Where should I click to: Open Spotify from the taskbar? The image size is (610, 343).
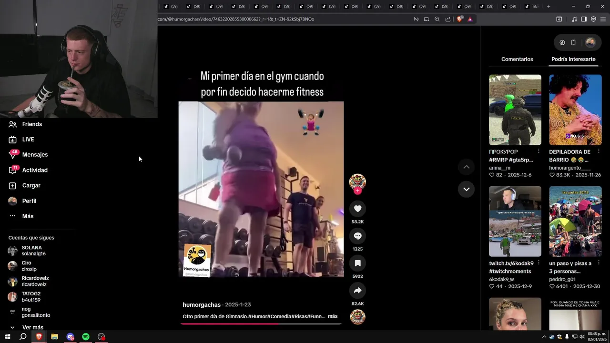86,337
